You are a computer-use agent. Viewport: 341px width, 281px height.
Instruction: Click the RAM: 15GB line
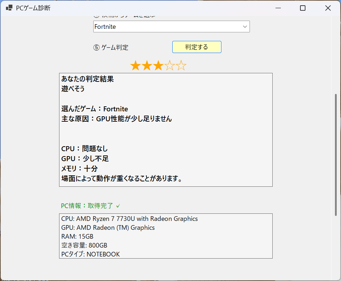click(77, 237)
